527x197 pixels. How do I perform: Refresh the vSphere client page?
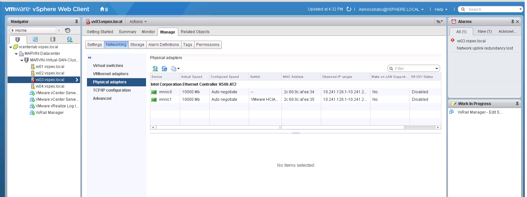(x=349, y=9)
